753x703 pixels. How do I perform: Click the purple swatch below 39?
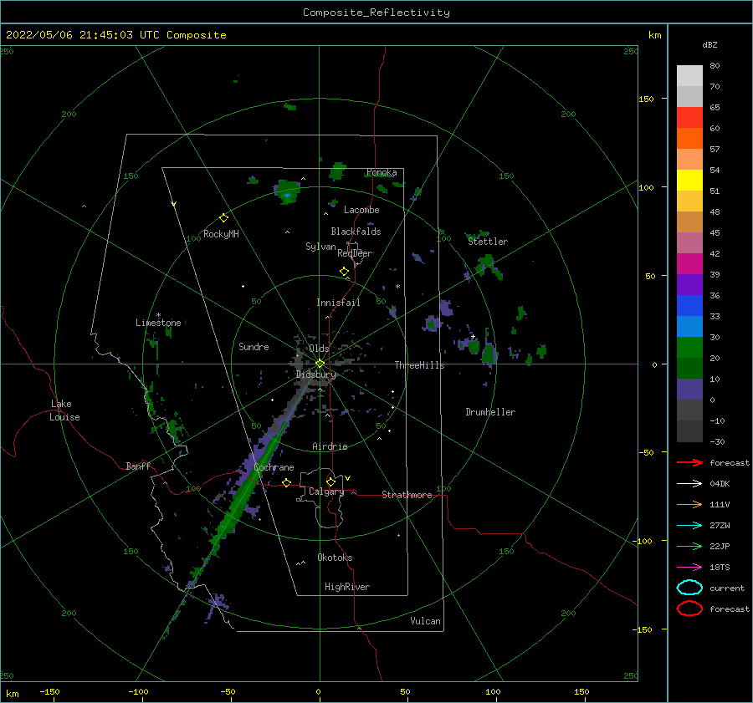tap(689, 284)
